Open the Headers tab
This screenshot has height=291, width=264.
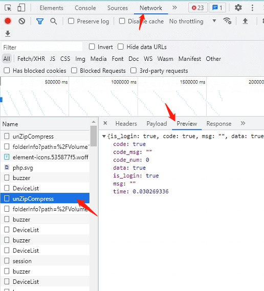[126, 124]
